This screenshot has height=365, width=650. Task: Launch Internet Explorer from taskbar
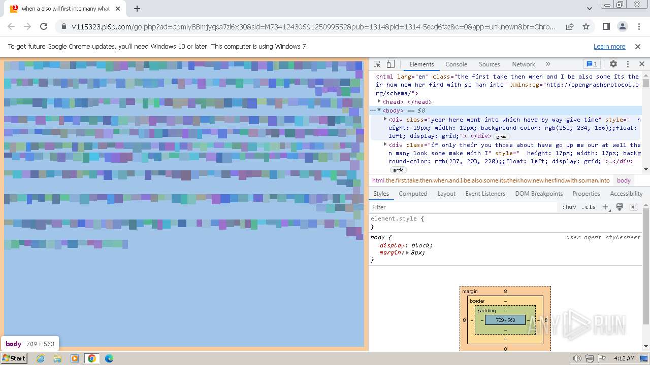pyautogui.click(x=41, y=358)
